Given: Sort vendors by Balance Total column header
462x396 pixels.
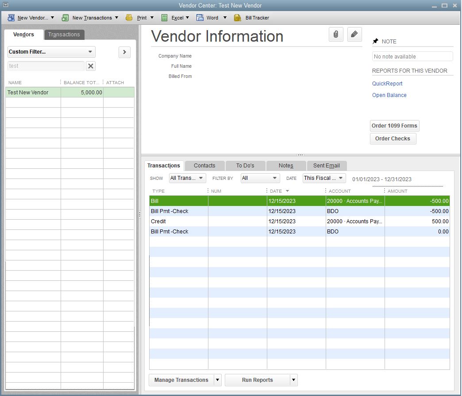Looking at the screenshot, I should pos(82,82).
